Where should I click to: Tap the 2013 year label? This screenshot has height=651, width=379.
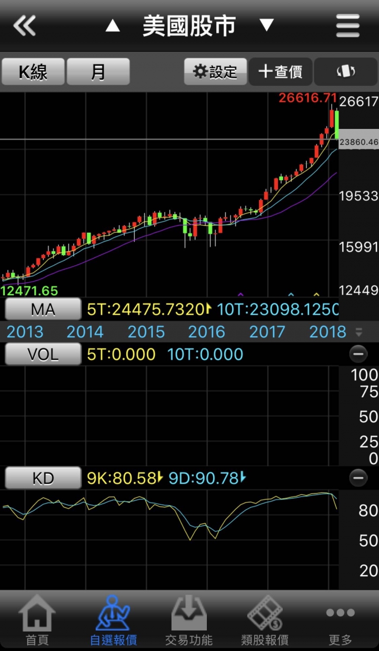click(x=25, y=332)
